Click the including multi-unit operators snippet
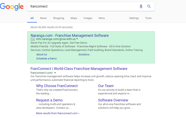Viewport: 186px width, 118px height. (x=56, y=106)
